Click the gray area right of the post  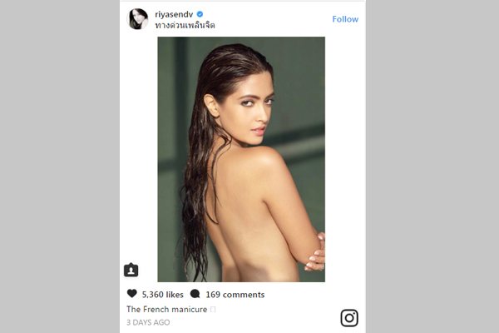[x=432, y=166]
